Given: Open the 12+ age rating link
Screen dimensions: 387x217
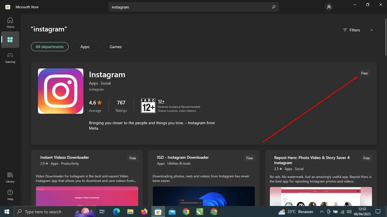Looking at the screenshot, I should click(161, 101).
